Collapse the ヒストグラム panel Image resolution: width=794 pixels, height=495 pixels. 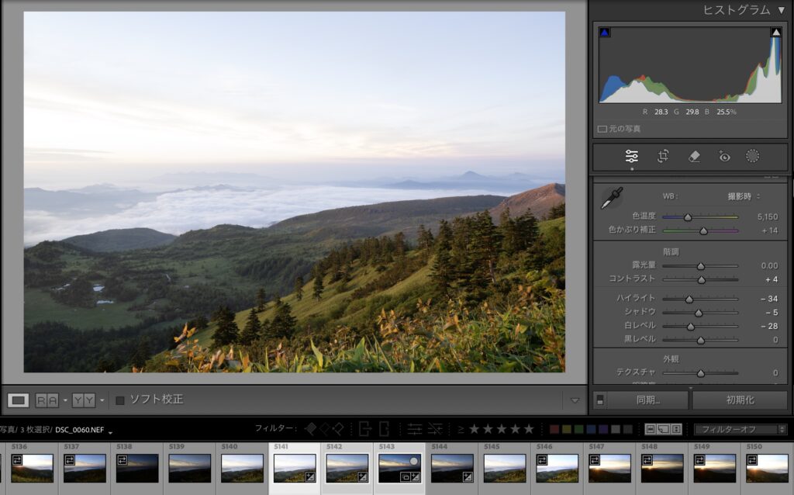pos(781,9)
